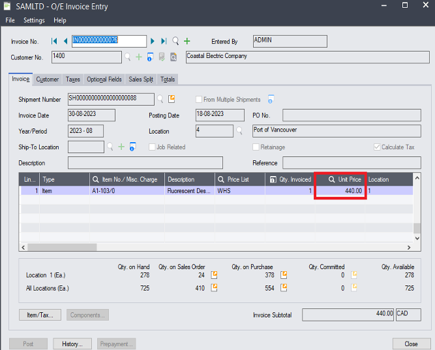The width and height of the screenshot is (435, 350).
Task: Toggle Calculate Tax checkbox
Action: [377, 147]
